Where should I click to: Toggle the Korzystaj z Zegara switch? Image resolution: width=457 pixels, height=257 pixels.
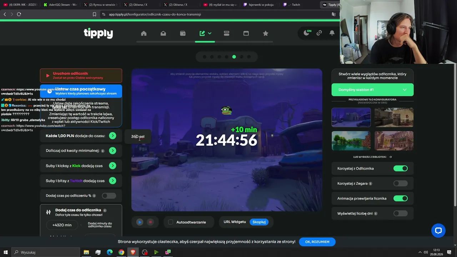400,183
